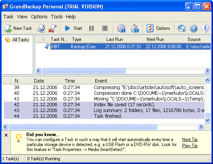Select log entry 43 Log summary

tap(104, 110)
